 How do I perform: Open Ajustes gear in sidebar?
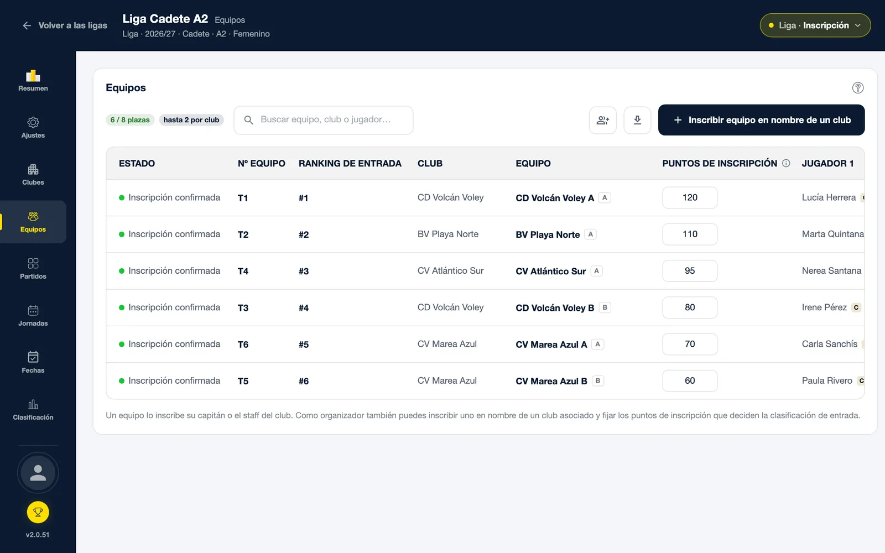click(x=33, y=128)
